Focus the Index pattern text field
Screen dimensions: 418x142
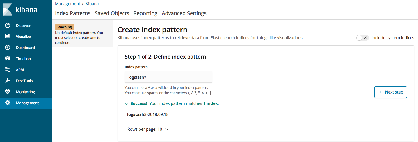[168, 77]
